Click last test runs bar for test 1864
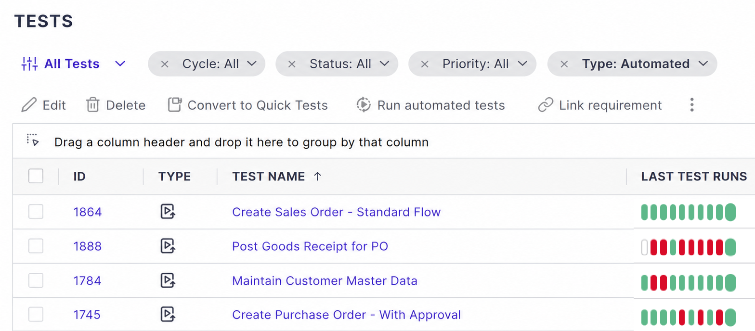Image resolution: width=755 pixels, height=331 pixels. tap(689, 212)
